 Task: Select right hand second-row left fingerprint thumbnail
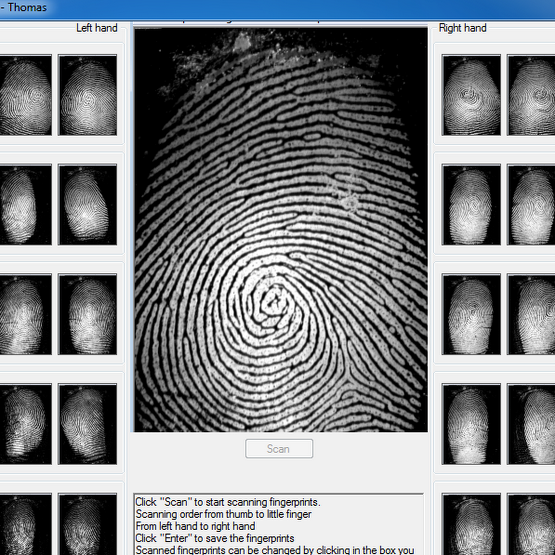point(471,205)
